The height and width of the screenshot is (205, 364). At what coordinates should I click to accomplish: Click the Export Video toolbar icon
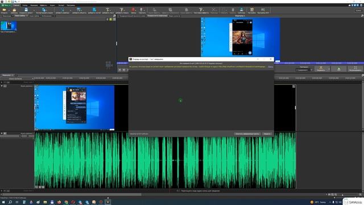tap(44, 10)
